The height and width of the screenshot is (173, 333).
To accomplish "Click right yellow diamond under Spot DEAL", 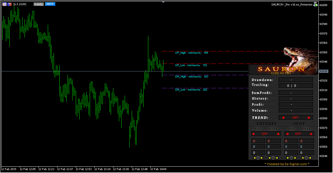I will [310, 158].
